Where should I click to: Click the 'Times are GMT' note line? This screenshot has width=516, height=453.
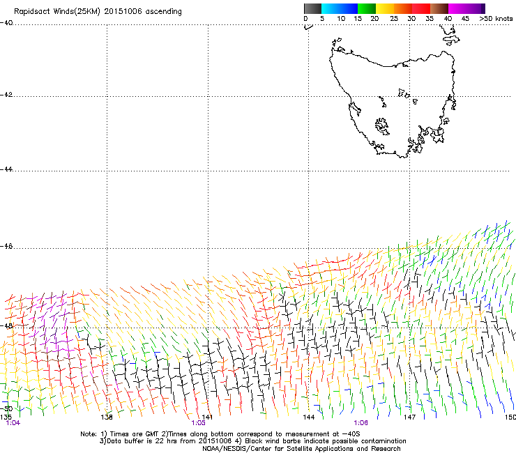coord(220,434)
